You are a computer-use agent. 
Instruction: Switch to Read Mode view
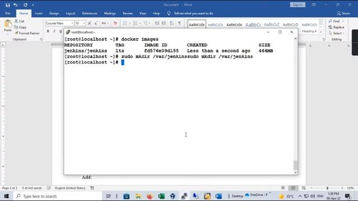click(283, 188)
